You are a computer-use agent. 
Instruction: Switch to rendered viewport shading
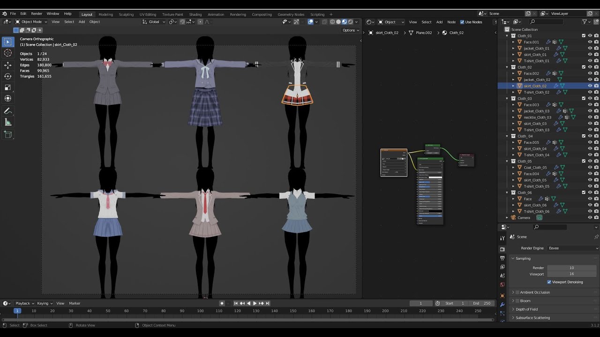[x=350, y=22]
